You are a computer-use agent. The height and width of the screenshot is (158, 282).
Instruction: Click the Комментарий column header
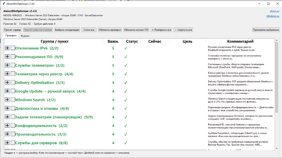pyautogui.click(x=240, y=41)
